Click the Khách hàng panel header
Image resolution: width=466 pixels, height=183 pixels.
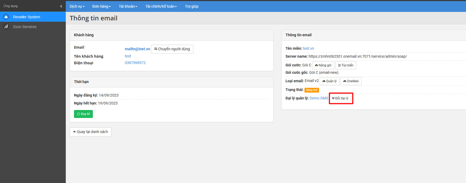pyautogui.click(x=172, y=35)
